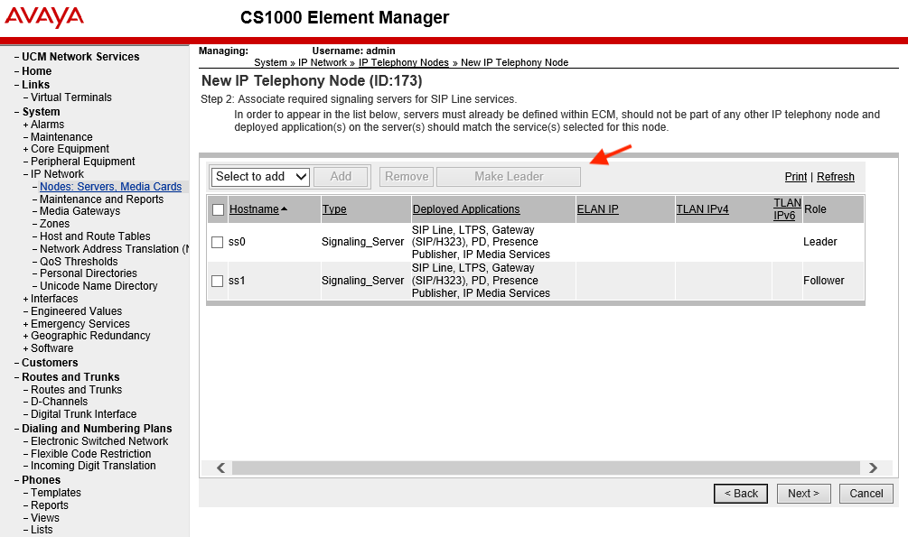Viewport: 908px width, 537px height.
Task: Open Routes and Trunks sub-item
Action: point(77,390)
